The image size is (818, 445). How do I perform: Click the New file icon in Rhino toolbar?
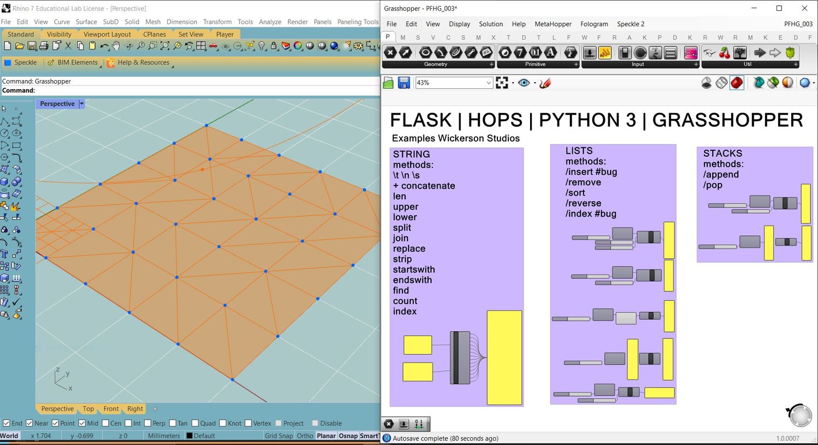click(8, 46)
